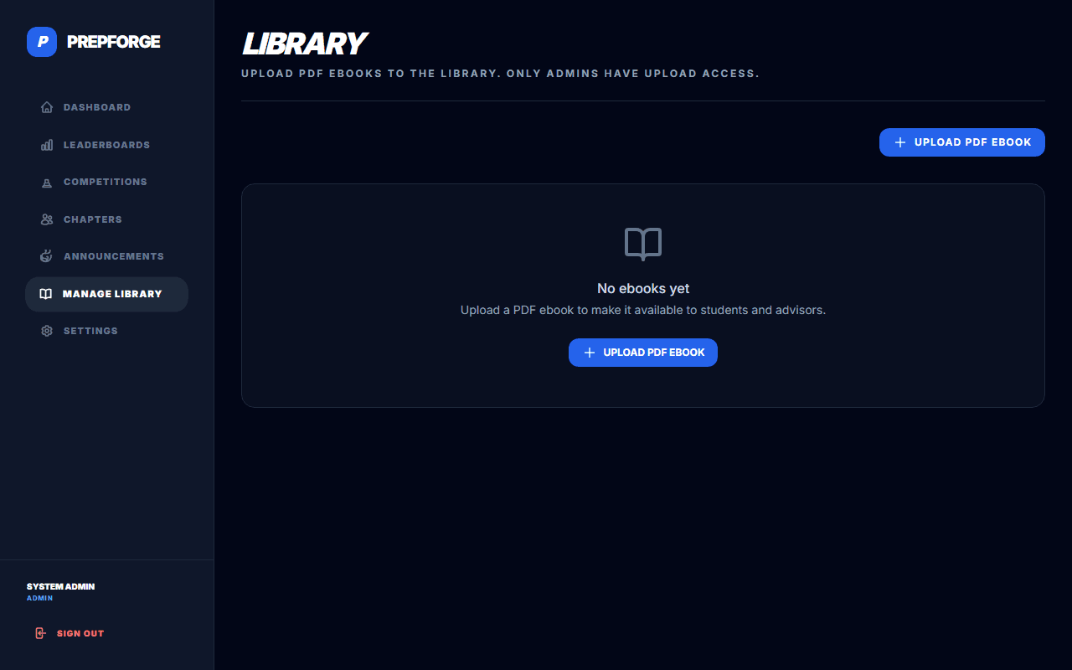The height and width of the screenshot is (670, 1072).
Task: Go to the Announcements section
Action: (x=112, y=255)
